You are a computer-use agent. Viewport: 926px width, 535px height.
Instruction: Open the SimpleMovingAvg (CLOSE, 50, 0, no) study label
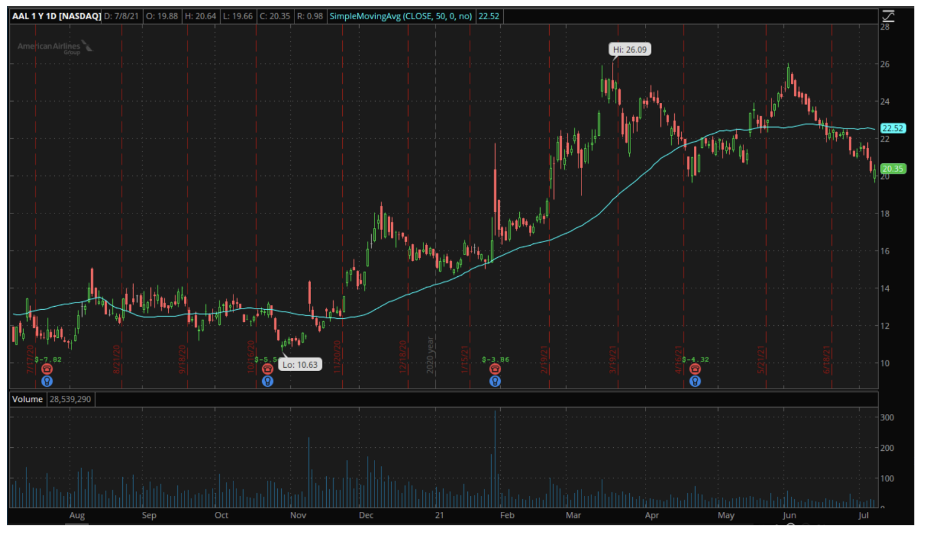pyautogui.click(x=401, y=16)
